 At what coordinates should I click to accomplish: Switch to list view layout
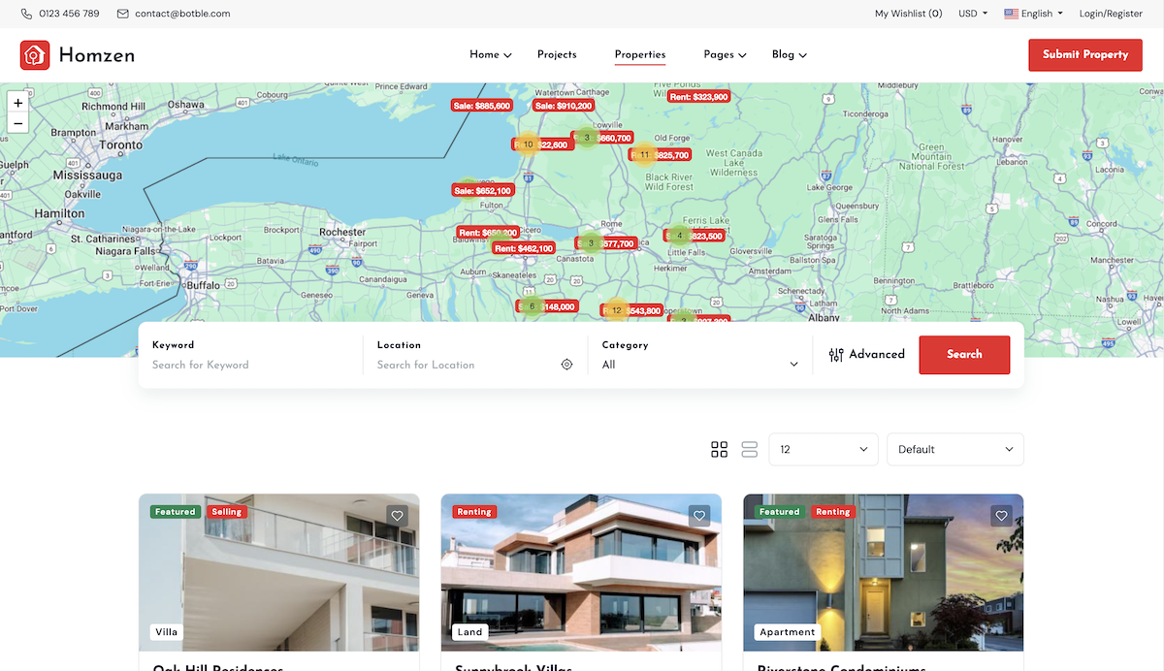coord(749,450)
